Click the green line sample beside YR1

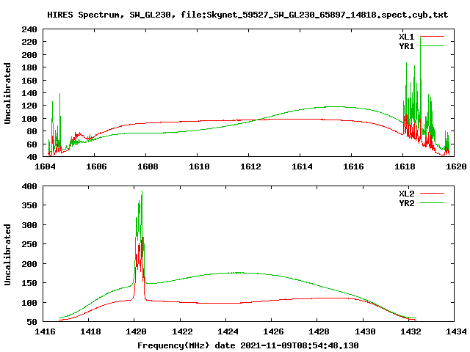point(432,46)
